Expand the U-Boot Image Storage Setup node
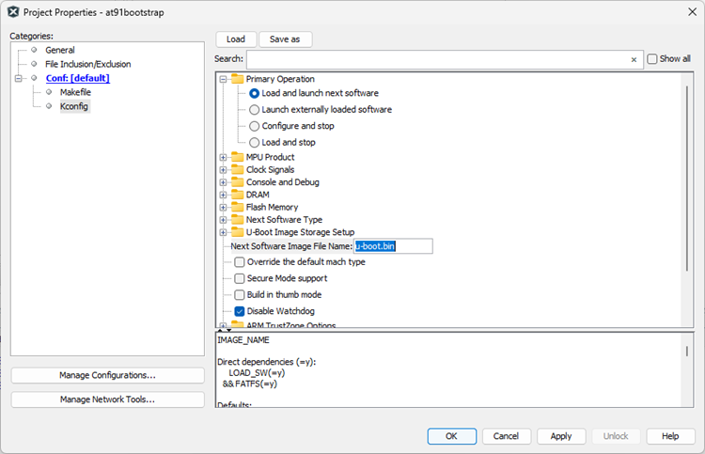705x454 pixels. point(224,232)
